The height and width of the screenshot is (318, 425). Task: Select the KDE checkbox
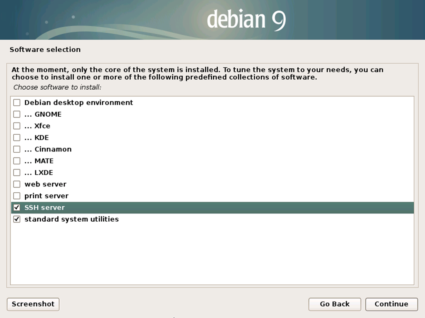click(x=16, y=137)
